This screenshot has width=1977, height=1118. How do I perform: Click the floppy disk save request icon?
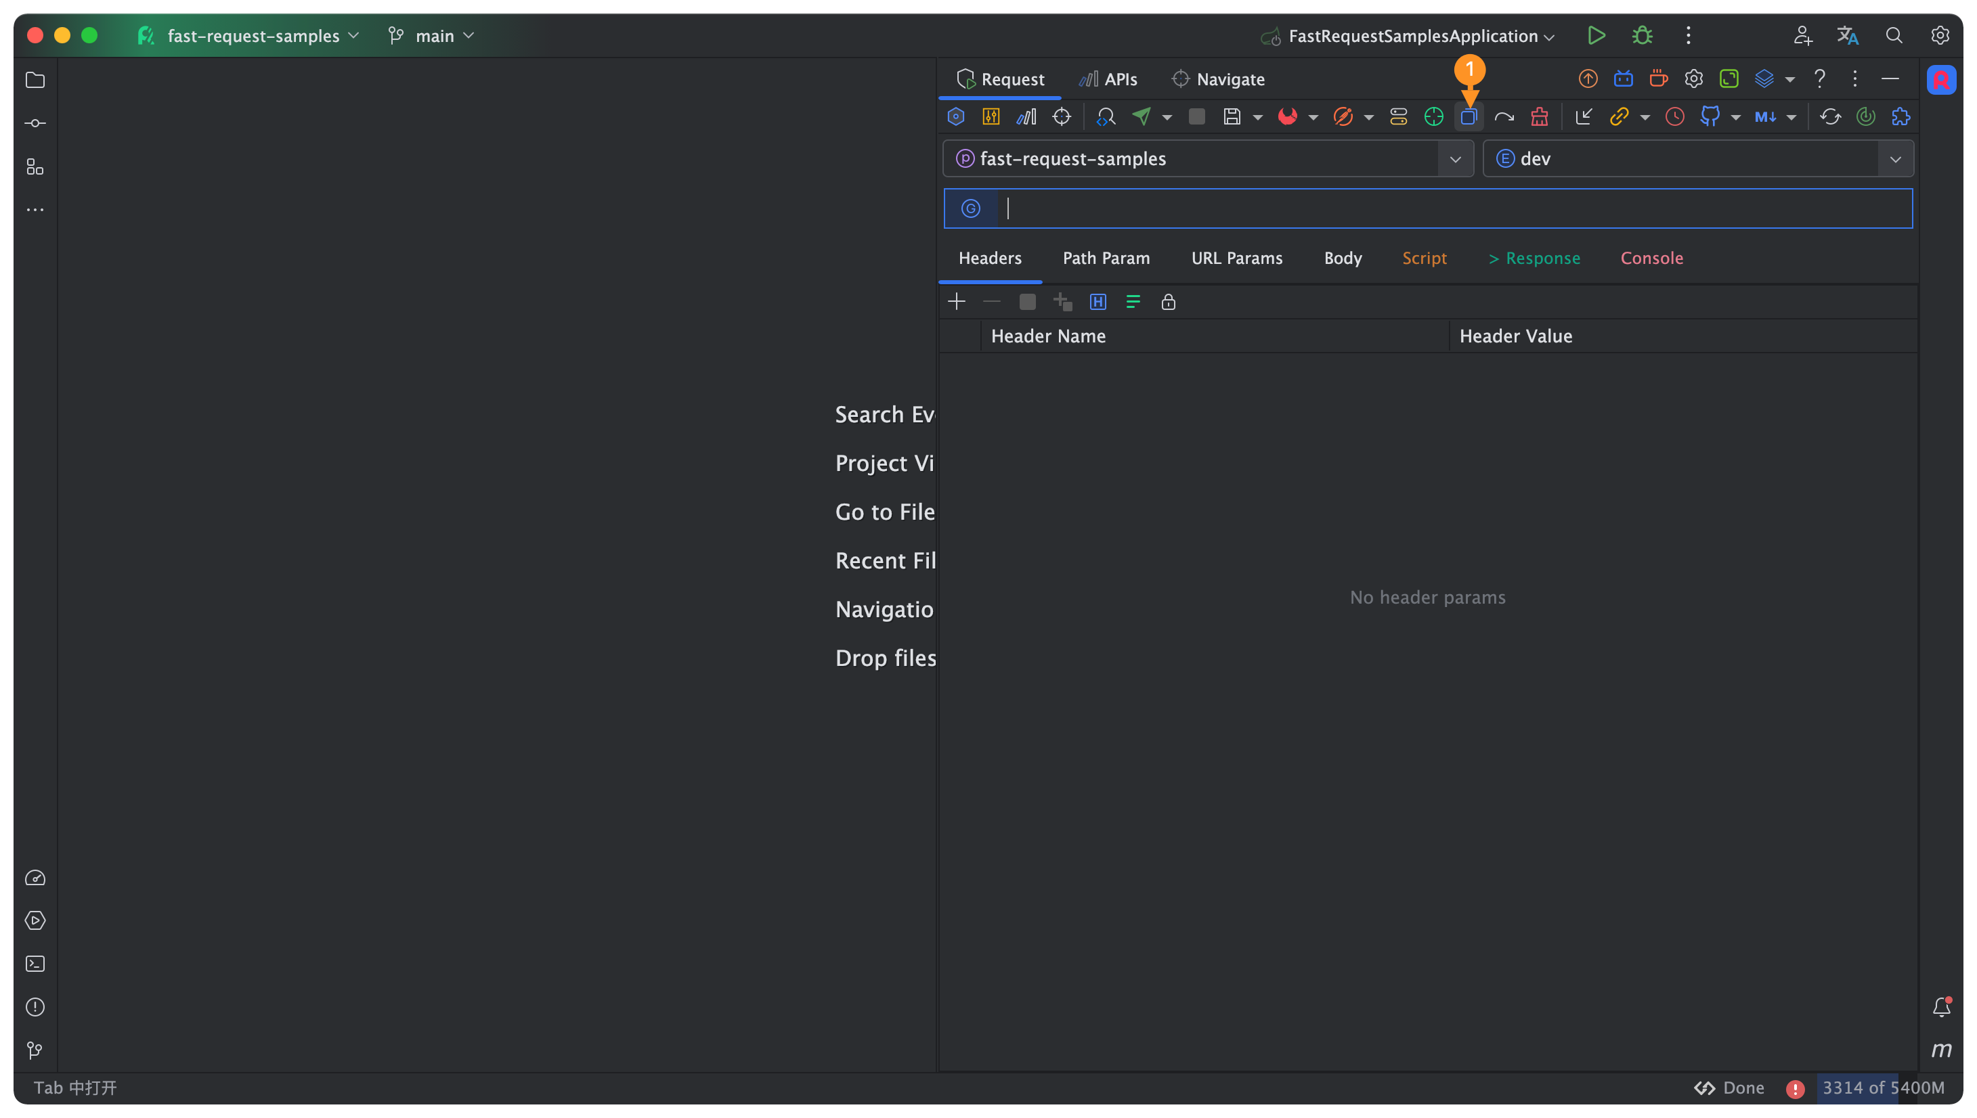[x=1232, y=116]
